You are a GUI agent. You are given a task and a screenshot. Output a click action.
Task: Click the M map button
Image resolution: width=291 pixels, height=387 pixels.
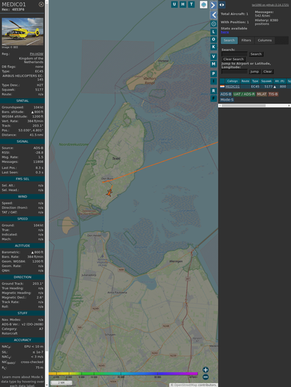(x=213, y=64)
